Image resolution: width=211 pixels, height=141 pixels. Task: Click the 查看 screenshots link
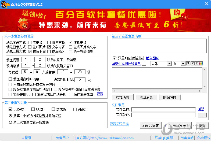100,94
